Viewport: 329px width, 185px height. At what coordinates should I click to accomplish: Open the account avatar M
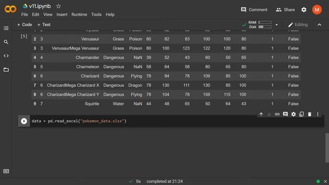[317, 10]
